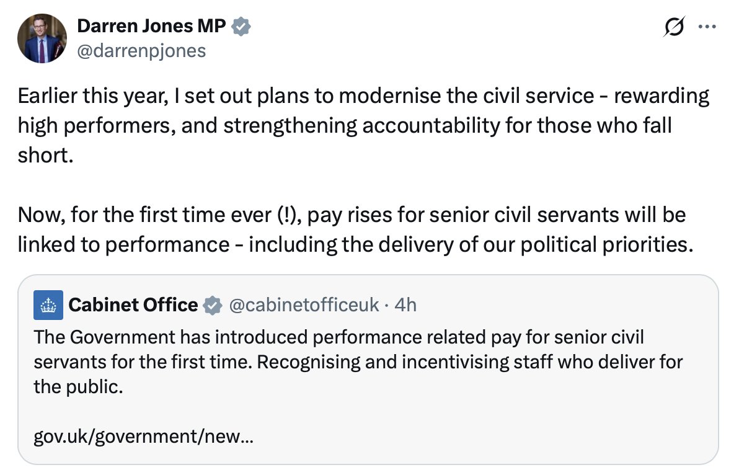Open the Darren Jones MP display name
Viewport: 739px width, 475px height.
151,26
